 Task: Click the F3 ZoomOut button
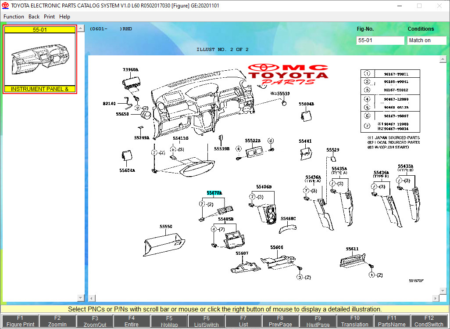(x=95, y=321)
